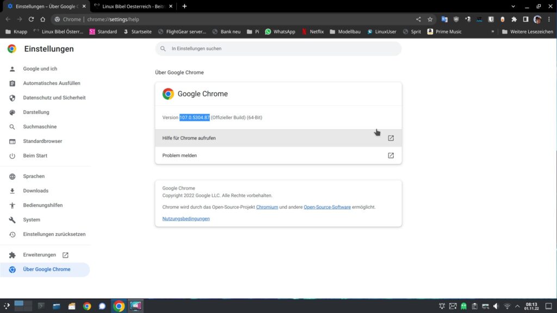Click the address bar URL chrome://settings/help

click(x=113, y=20)
